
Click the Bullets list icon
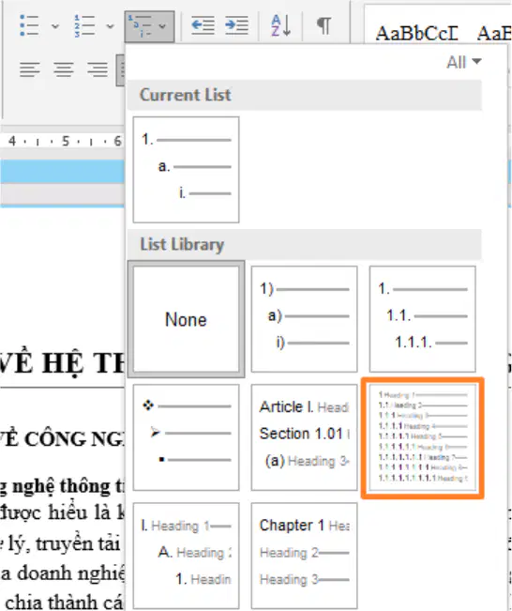click(x=29, y=25)
